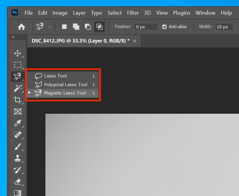
Task: Click the Photoshop Ps logo icon
Action: click(15, 13)
